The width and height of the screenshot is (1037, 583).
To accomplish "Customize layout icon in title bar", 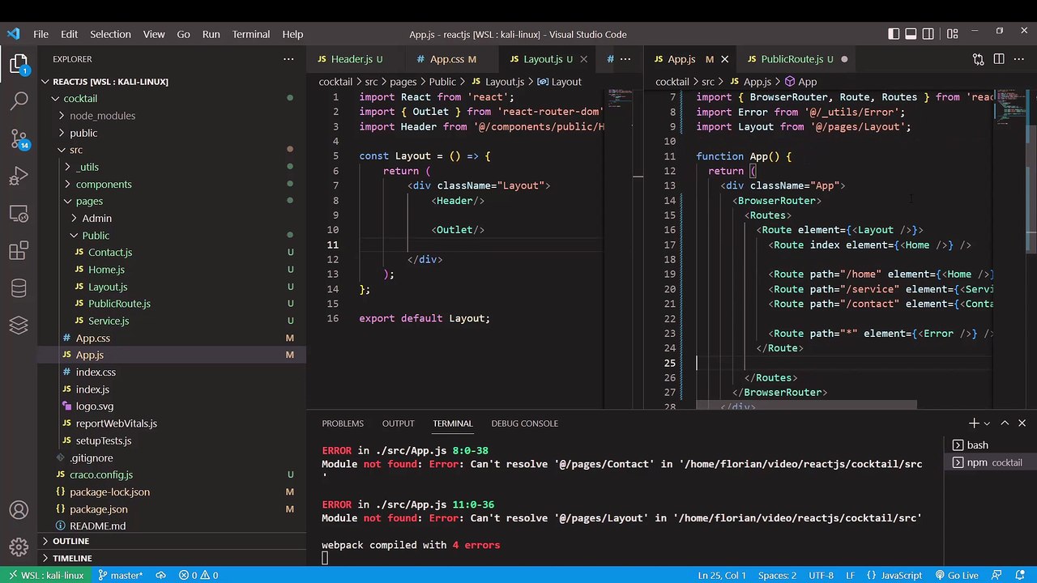I will click(x=952, y=34).
